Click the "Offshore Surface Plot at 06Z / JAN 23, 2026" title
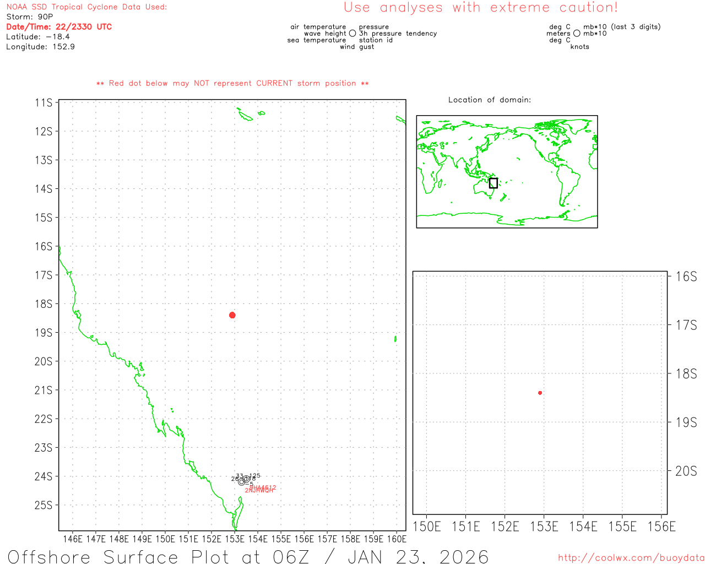The image size is (705, 564). 248,556
